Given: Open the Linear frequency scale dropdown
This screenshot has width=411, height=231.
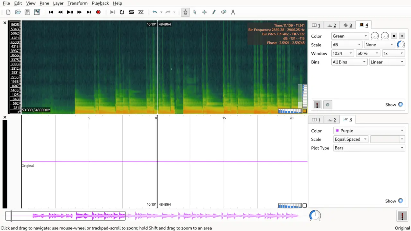Looking at the screenshot, I should [387, 62].
